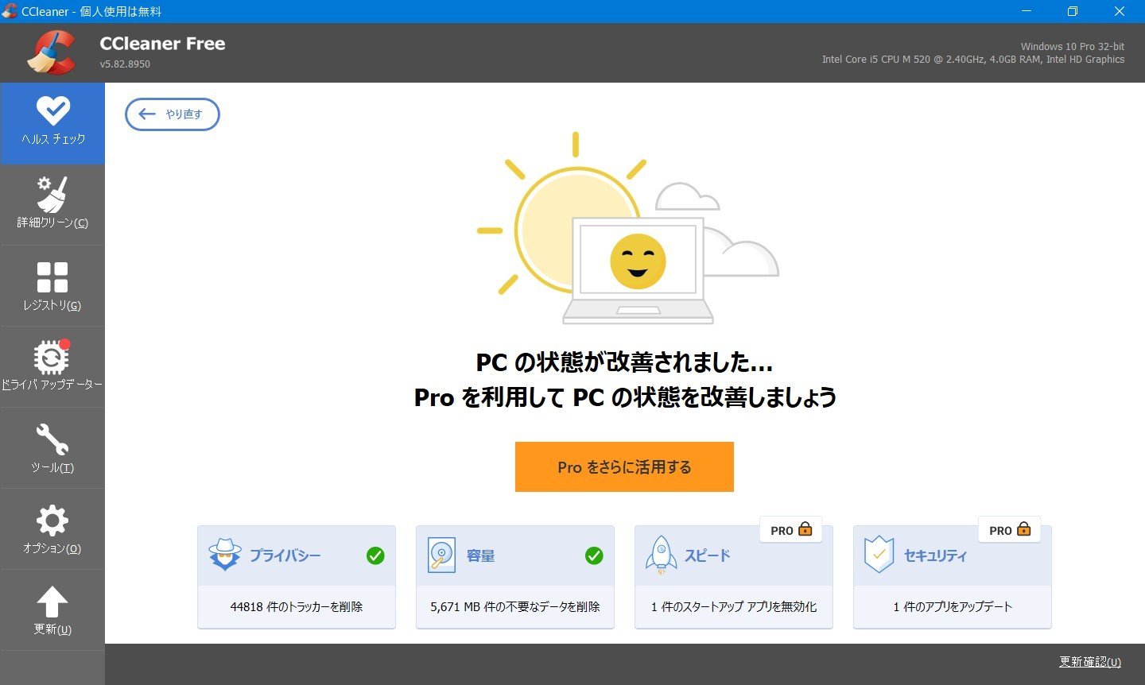Viewport: 1145px width, 685px height.
Task: Click セキュリティ card title
Action: 935,555
